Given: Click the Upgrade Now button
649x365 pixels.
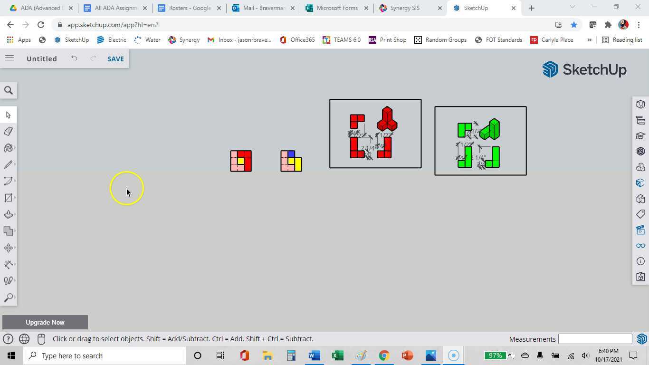Looking at the screenshot, I should coord(45,322).
